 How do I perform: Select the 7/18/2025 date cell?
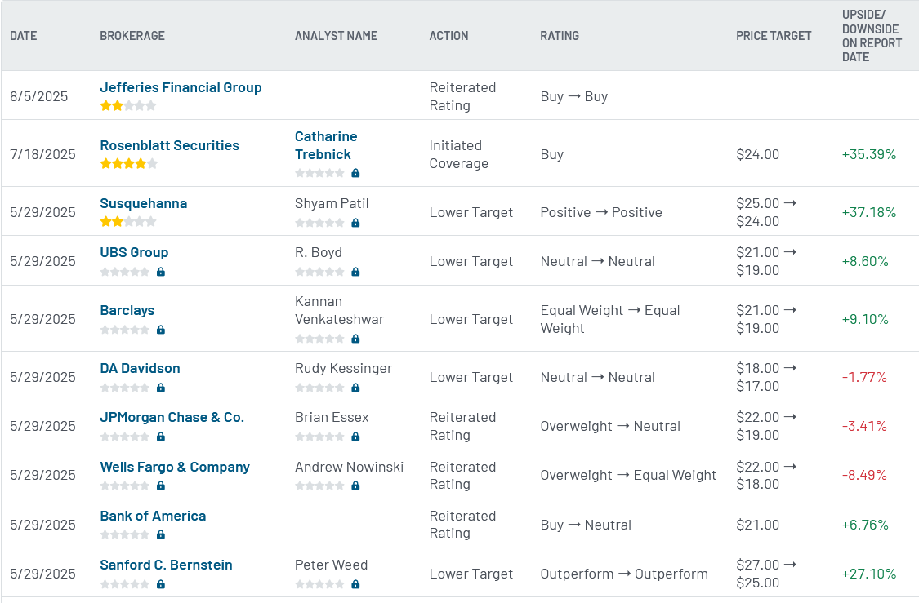click(x=42, y=154)
